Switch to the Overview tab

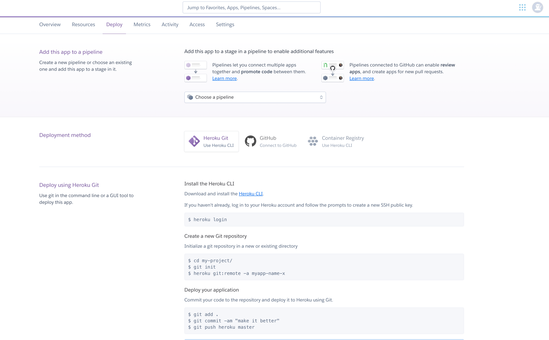(x=50, y=24)
